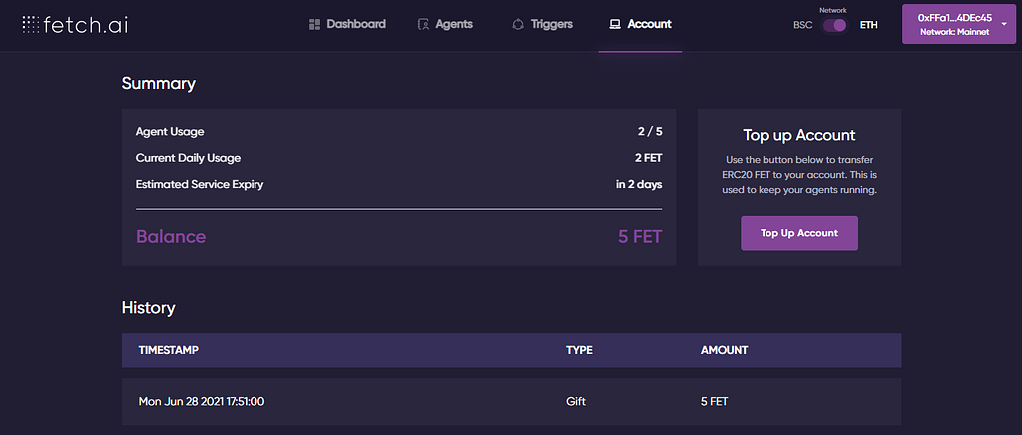The image size is (1022, 435).
Task: Click the fetch.ai dotted logo icon
Action: point(30,24)
